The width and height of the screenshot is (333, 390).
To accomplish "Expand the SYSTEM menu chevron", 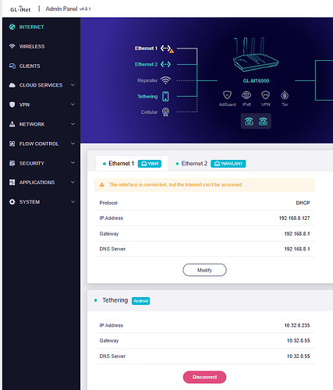I will pos(73,202).
